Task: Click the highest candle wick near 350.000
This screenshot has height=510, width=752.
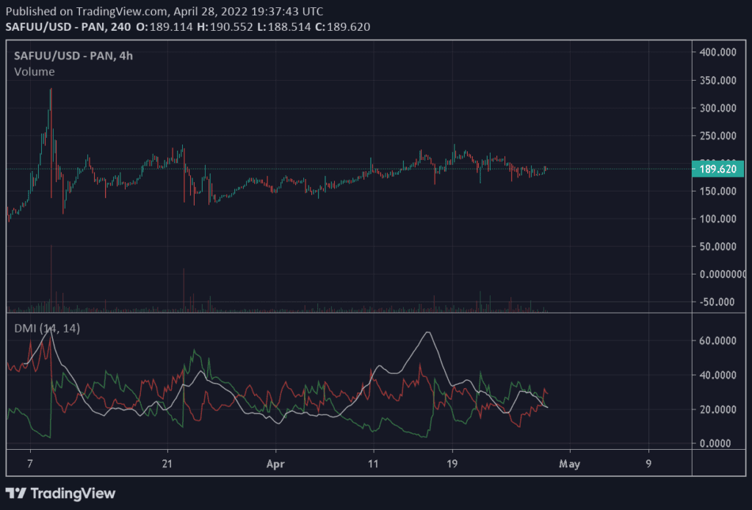Action: tap(51, 91)
